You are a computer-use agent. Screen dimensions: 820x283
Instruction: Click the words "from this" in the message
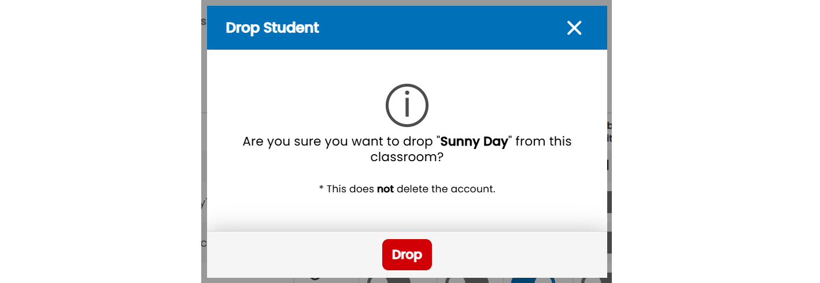(x=543, y=141)
